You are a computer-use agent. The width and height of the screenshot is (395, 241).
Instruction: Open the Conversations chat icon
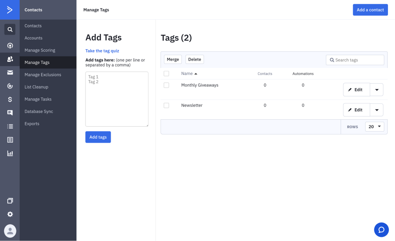click(x=10, y=113)
